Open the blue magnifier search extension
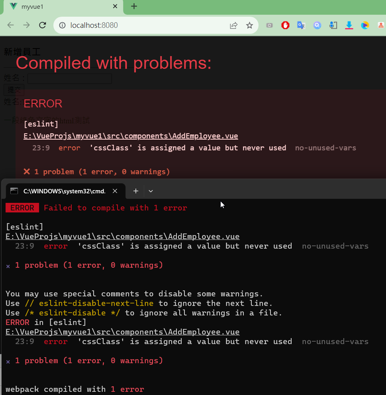This screenshot has width=386, height=395. [317, 25]
